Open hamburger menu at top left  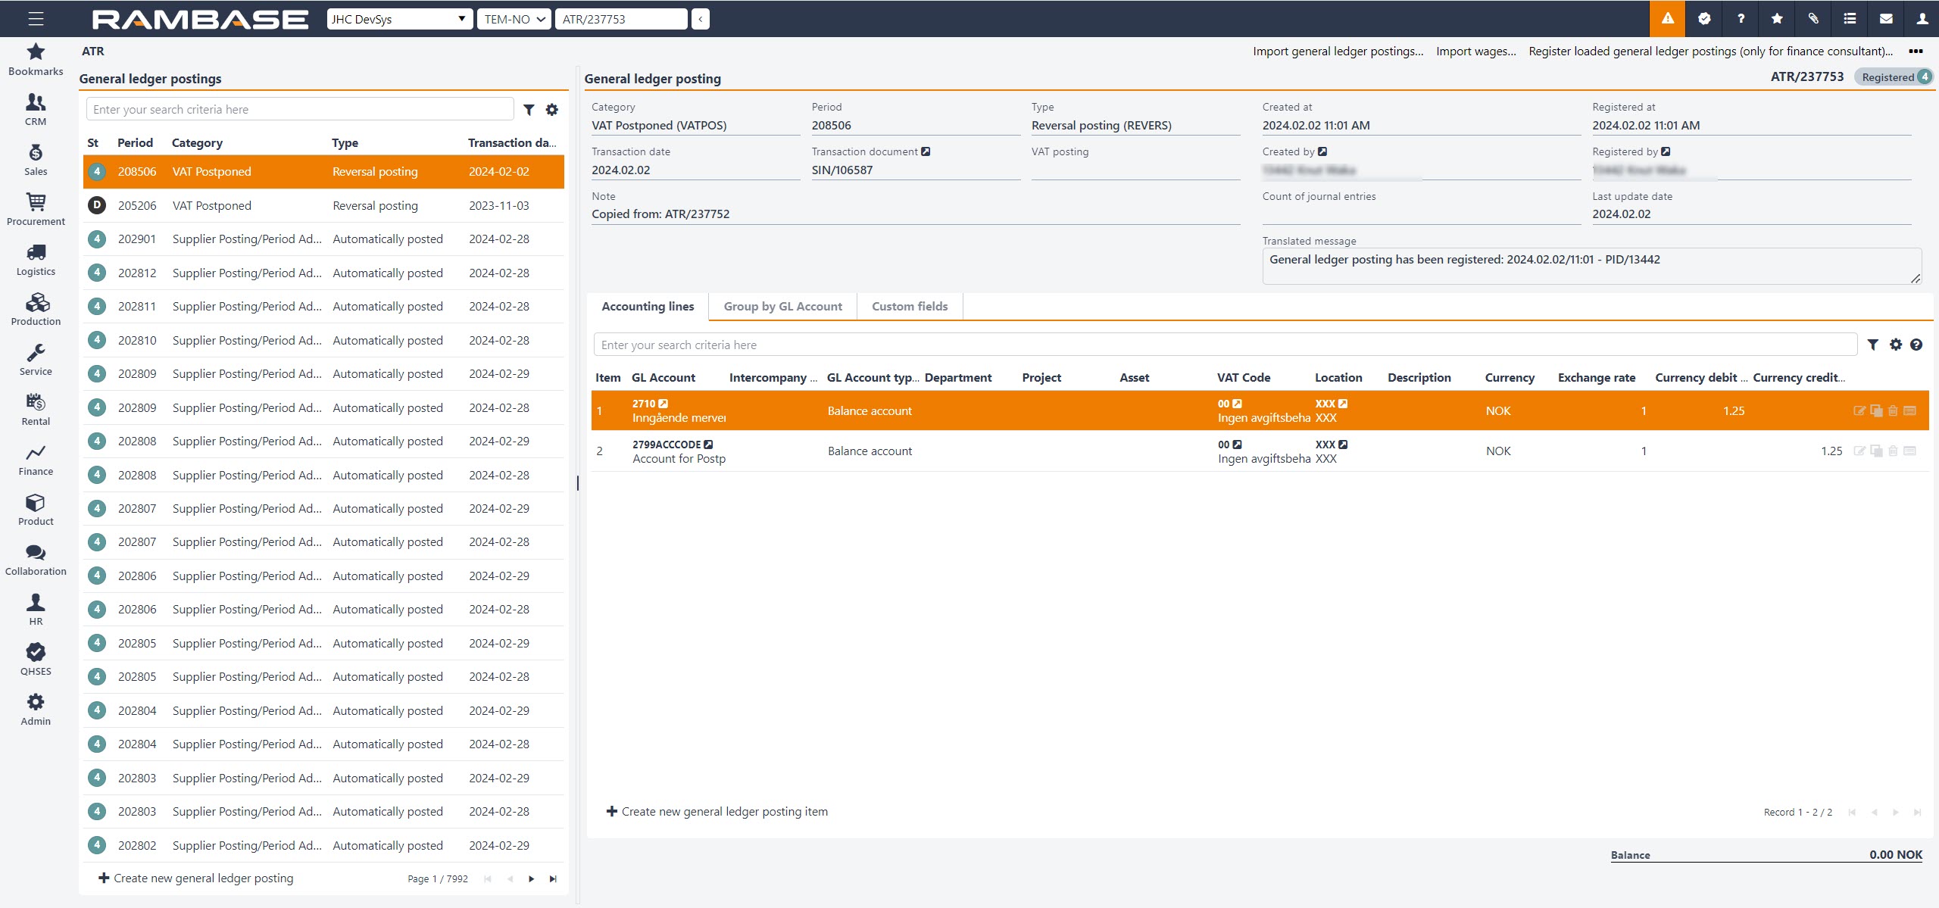point(36,19)
